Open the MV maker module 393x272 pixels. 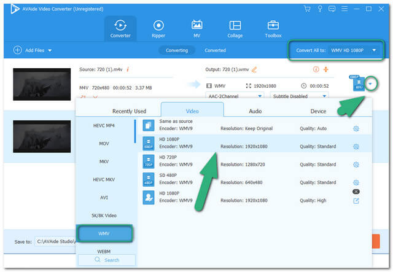(x=196, y=29)
